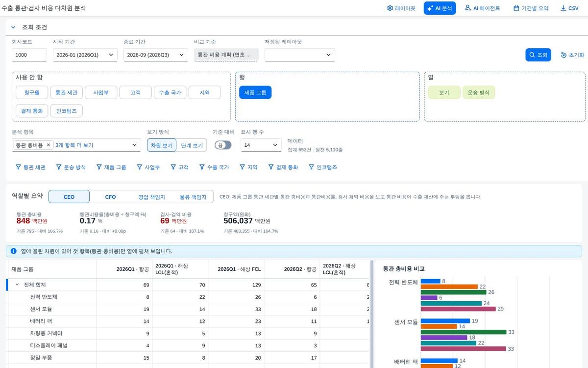The height and width of the screenshot is (368, 588).
Task: Click the 분기 column dimension chip
Action: (x=444, y=92)
